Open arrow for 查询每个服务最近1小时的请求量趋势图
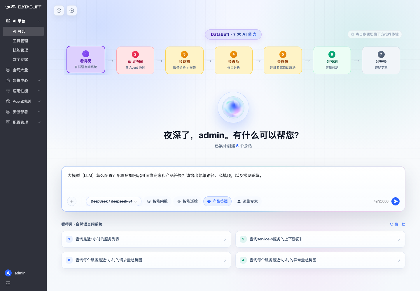420x291 pixels. (225, 260)
